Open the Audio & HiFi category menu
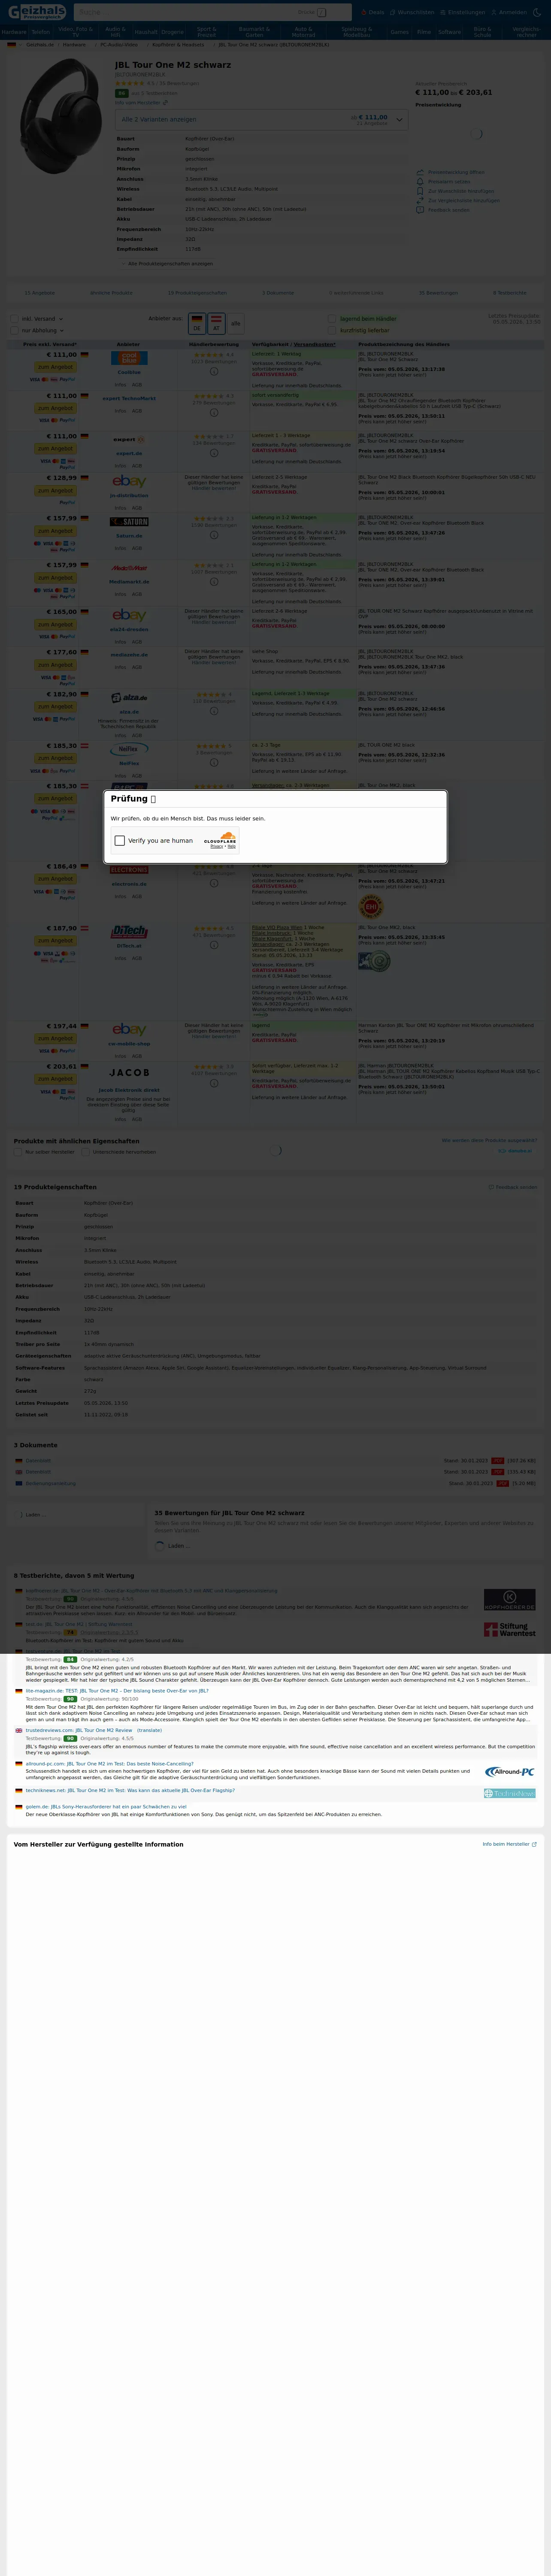 (x=115, y=32)
